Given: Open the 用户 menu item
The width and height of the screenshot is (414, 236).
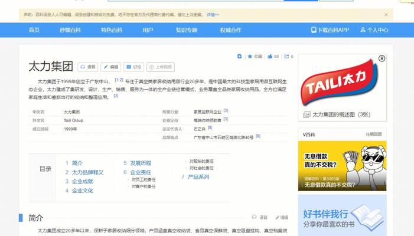Looking at the screenshot, I should [x=148, y=30].
